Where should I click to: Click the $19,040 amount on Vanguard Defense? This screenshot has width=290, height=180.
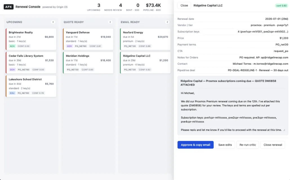106,37
